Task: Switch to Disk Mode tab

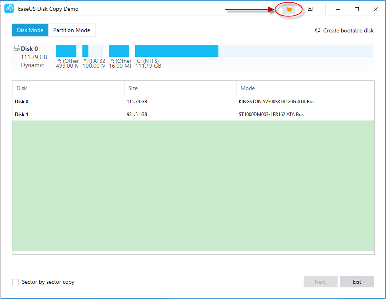Action: 30,30
